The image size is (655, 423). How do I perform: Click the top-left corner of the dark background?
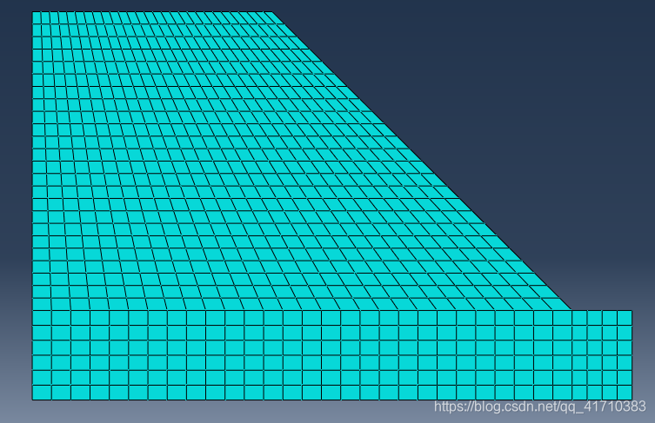tap(4, 4)
